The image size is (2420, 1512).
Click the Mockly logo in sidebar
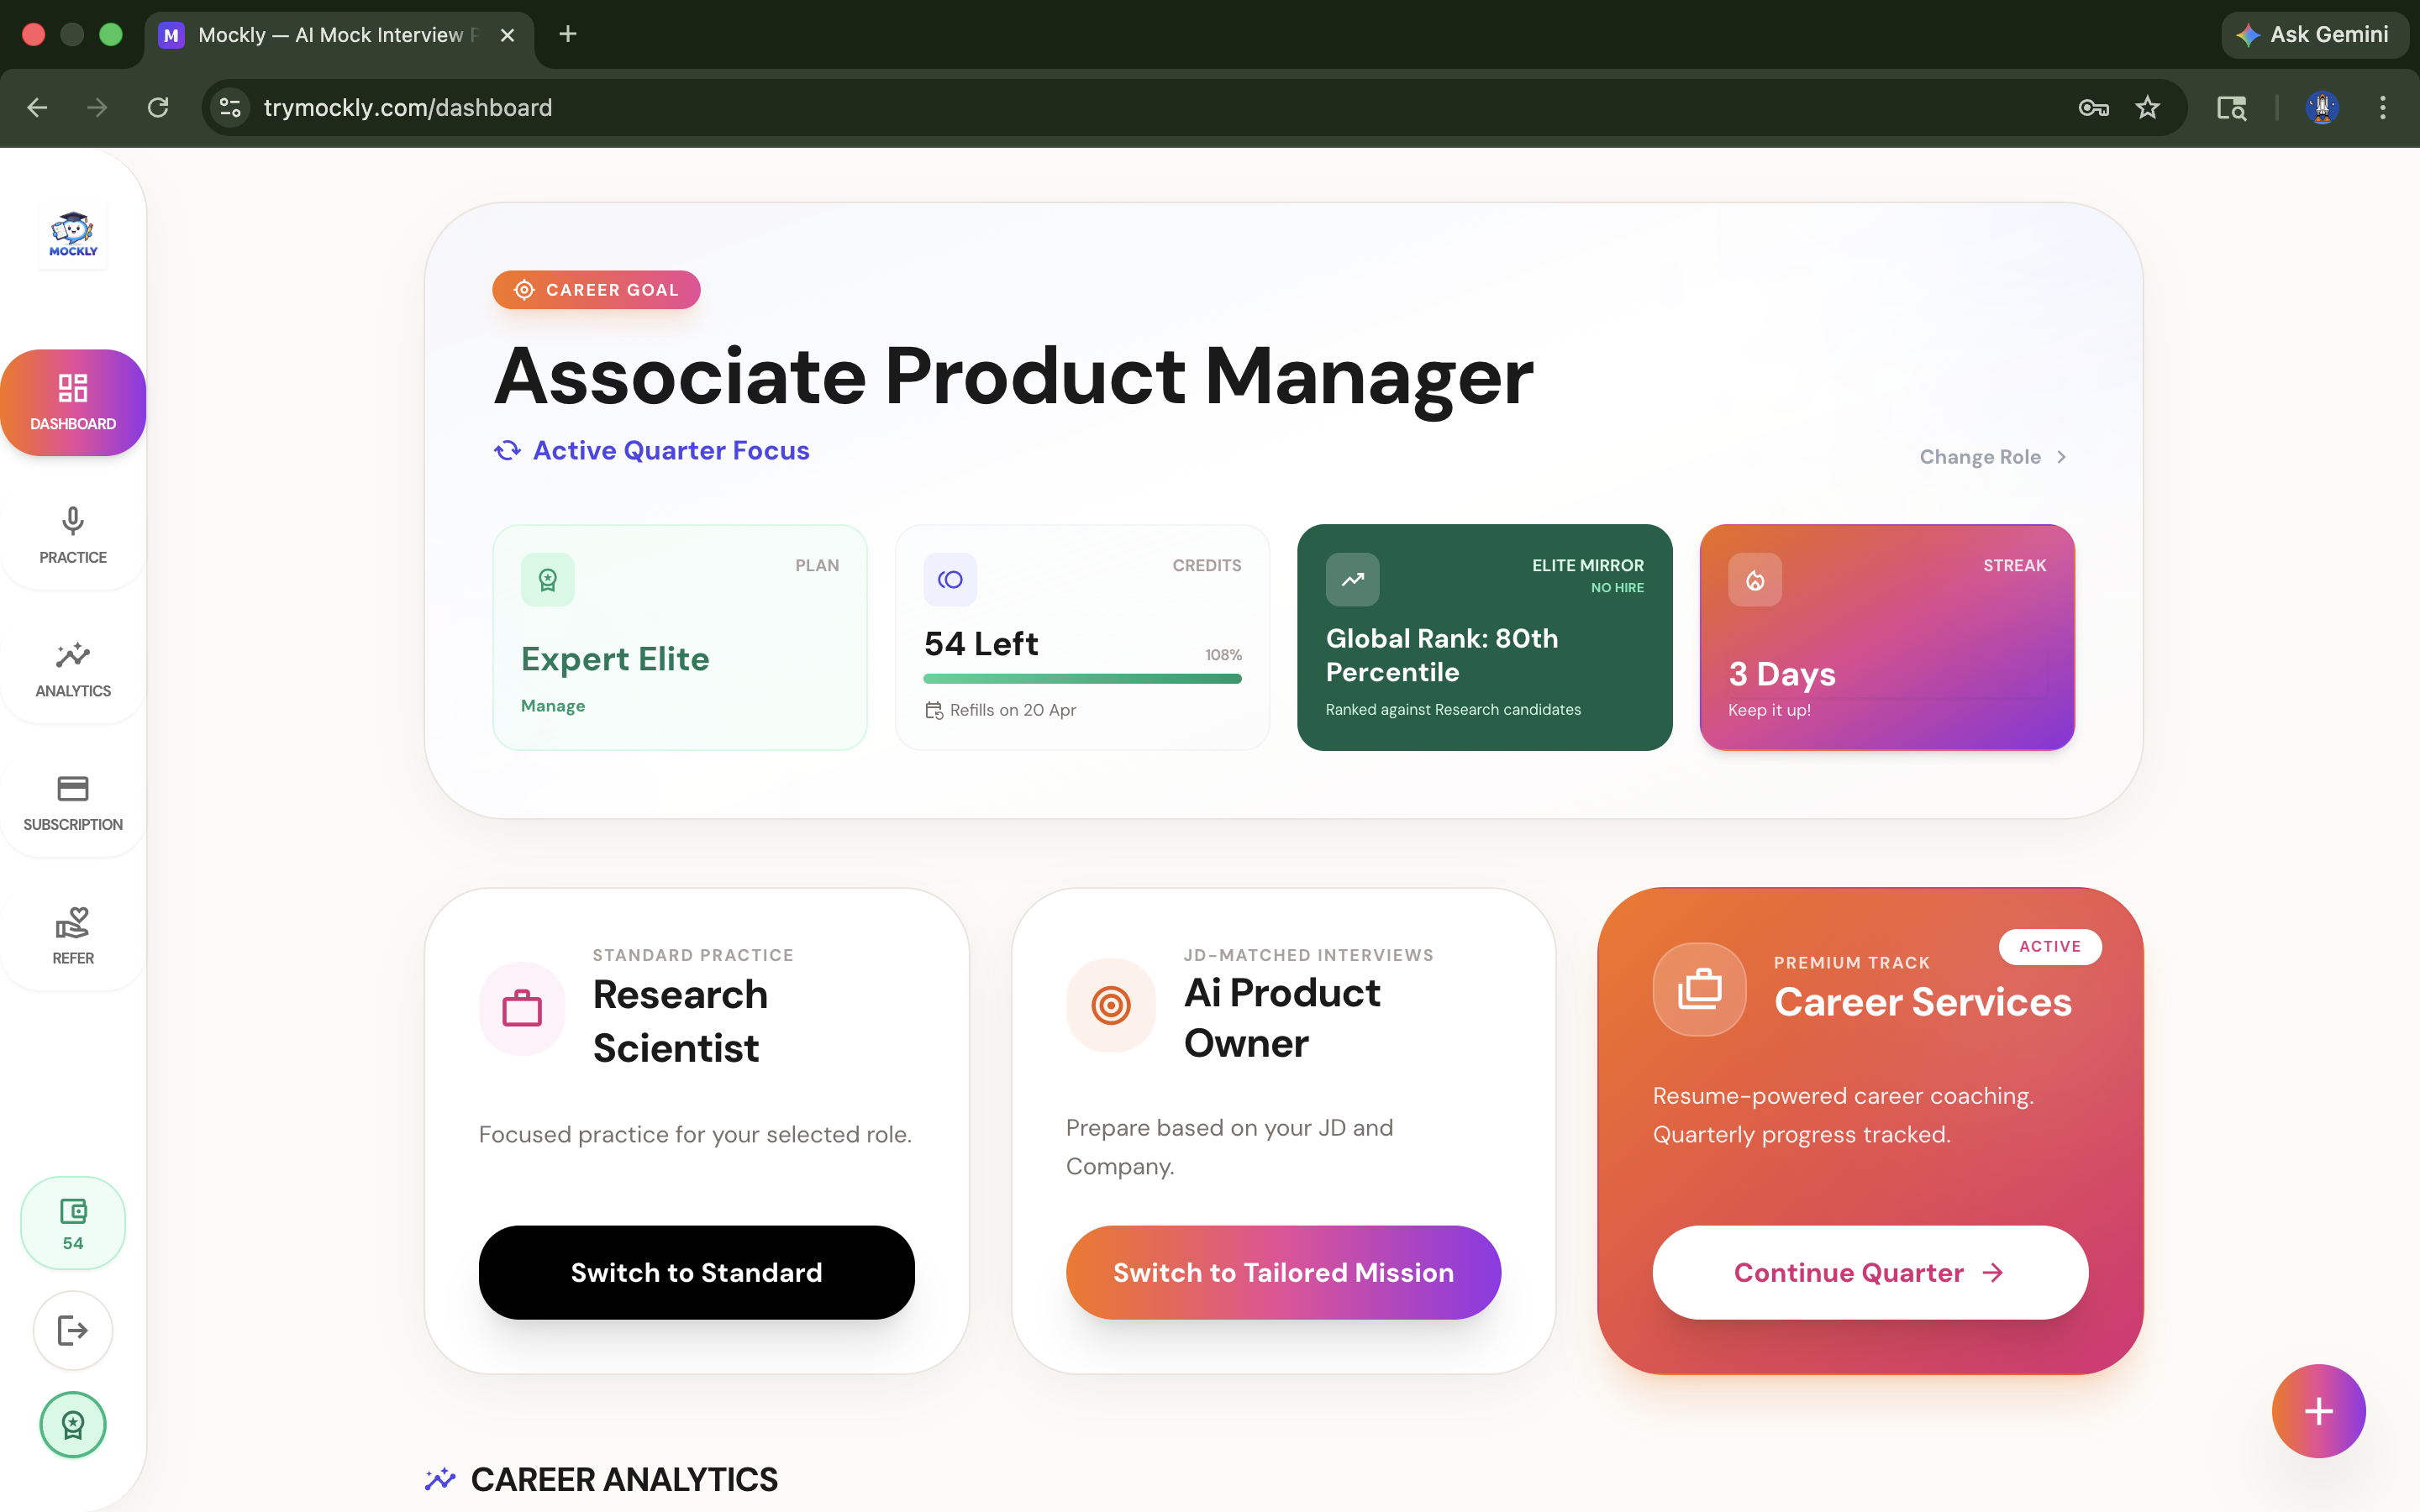click(73, 235)
